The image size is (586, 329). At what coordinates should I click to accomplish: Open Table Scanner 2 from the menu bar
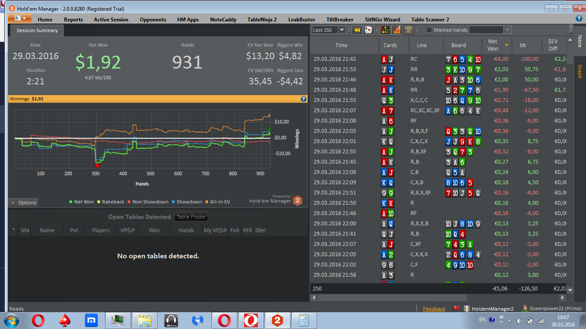430,19
